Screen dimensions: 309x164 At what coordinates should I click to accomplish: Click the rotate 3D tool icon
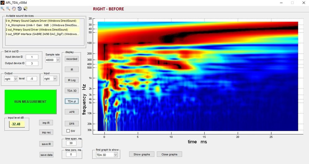(x=19, y=8)
